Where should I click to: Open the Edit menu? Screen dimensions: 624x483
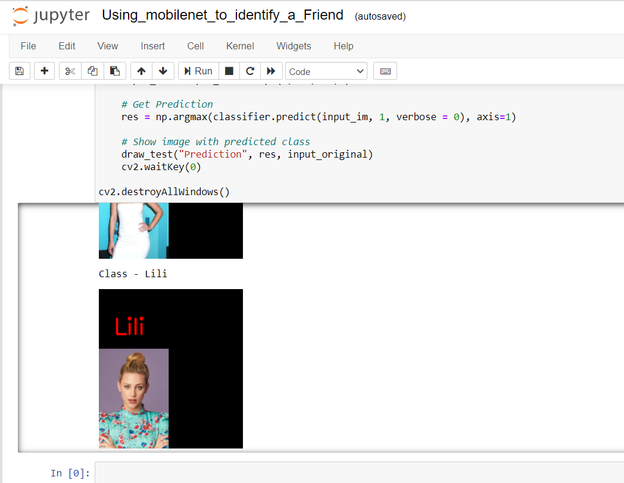click(67, 46)
